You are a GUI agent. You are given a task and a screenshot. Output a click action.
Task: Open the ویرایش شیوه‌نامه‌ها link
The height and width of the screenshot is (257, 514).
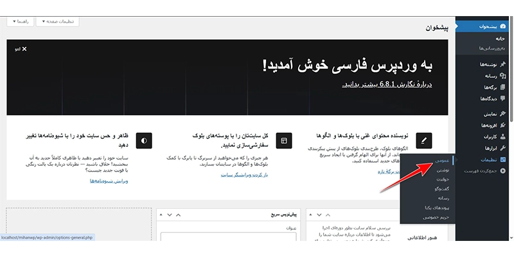tap(109, 181)
